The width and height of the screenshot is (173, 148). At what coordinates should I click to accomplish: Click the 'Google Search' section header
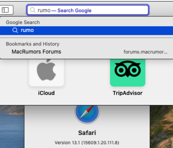(x=23, y=22)
